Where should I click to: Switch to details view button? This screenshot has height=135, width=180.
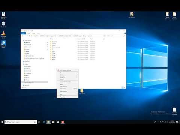[x=123, y=88]
